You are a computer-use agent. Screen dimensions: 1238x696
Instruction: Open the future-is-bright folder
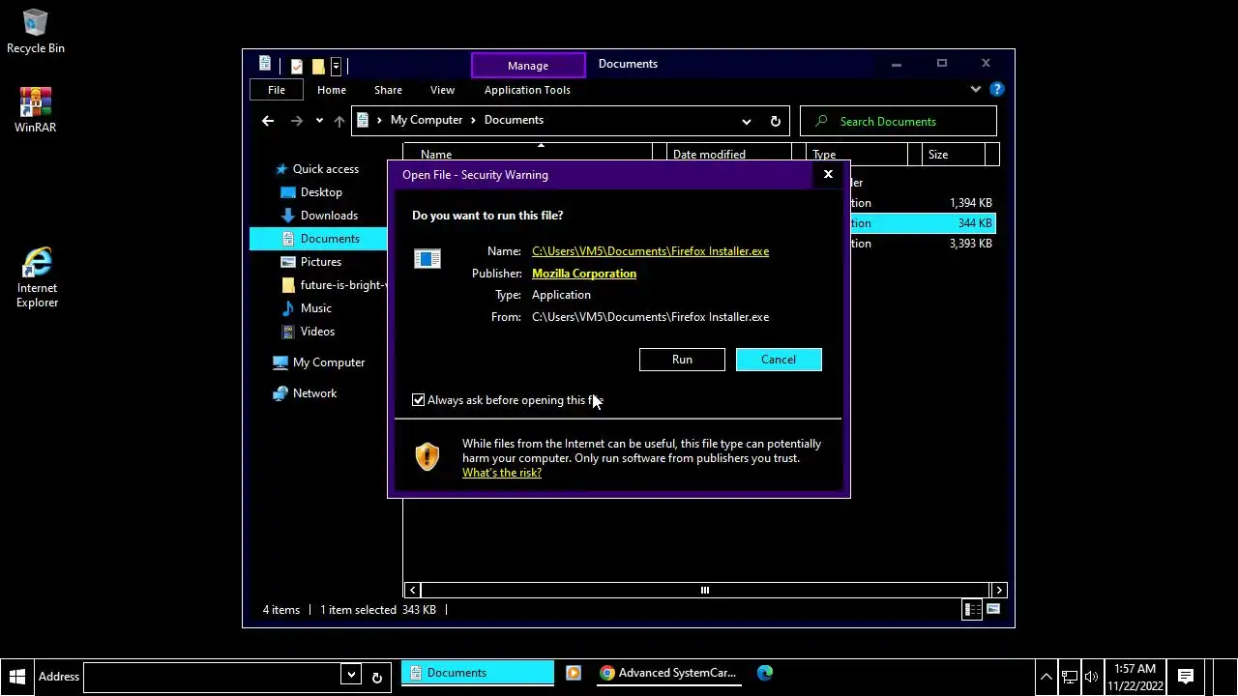click(334, 285)
